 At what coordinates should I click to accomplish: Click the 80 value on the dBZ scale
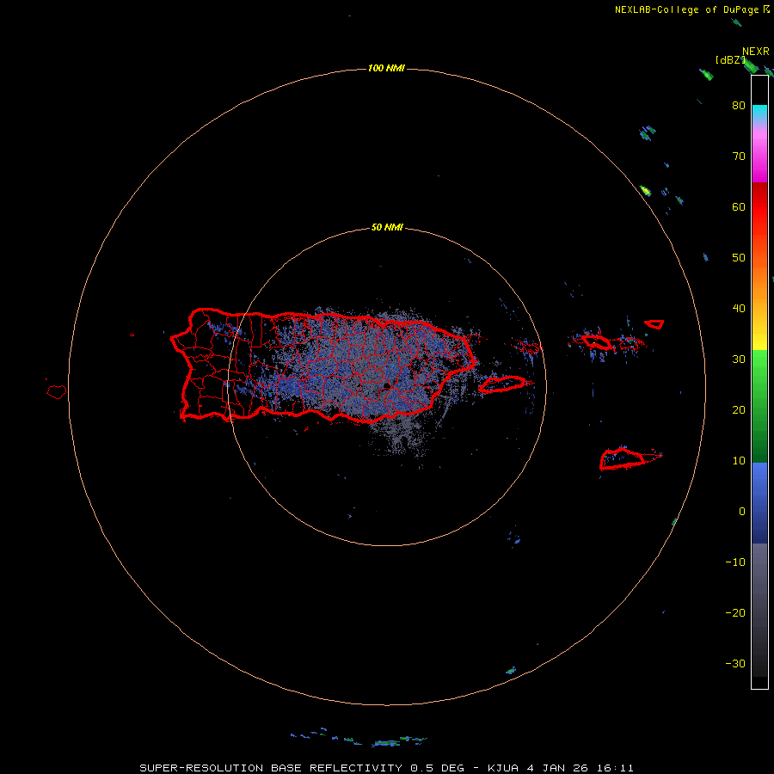739,105
